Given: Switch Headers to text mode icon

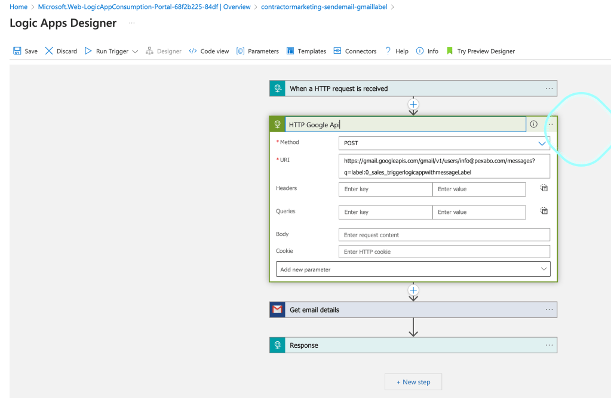Looking at the screenshot, I should tap(544, 188).
